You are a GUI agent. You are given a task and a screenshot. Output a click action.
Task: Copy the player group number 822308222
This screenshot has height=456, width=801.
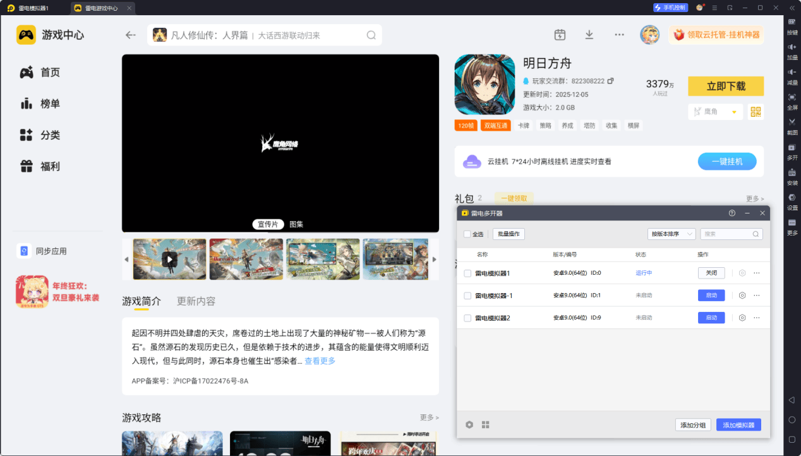(x=611, y=81)
